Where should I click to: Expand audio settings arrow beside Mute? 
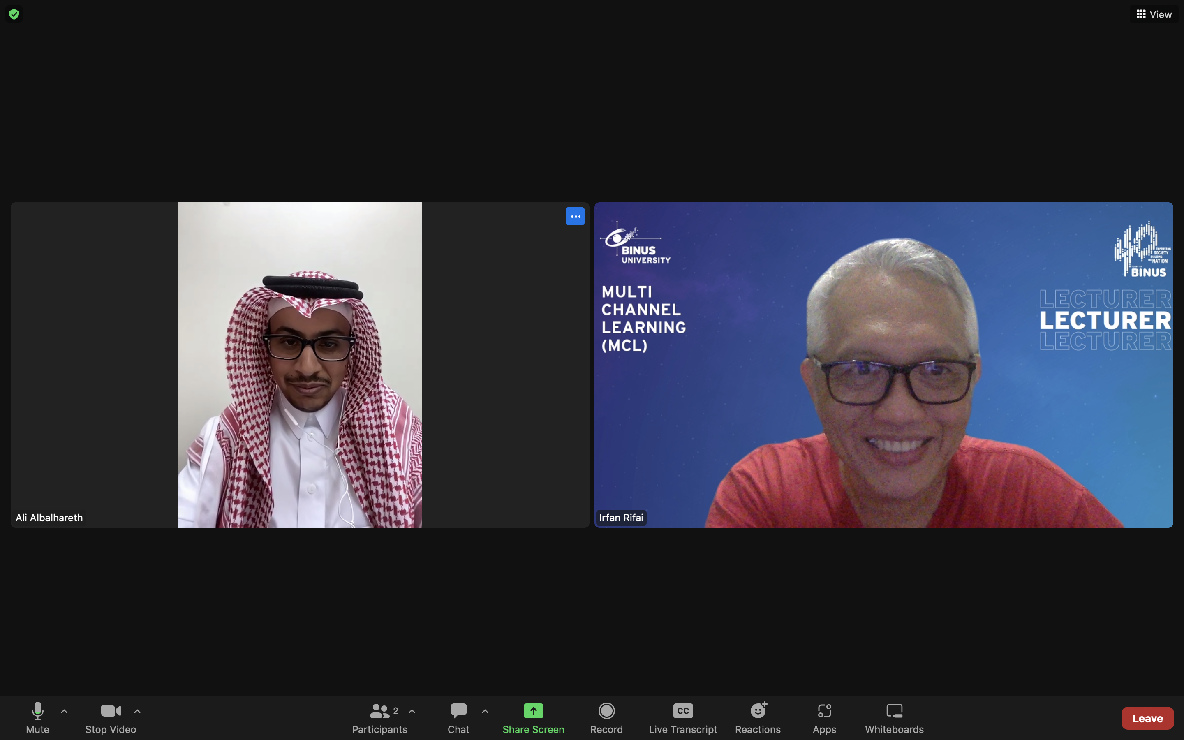tap(64, 711)
